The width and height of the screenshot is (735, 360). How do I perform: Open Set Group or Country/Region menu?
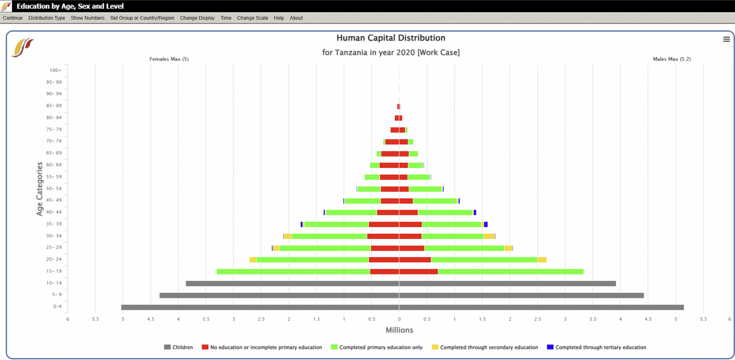click(142, 18)
